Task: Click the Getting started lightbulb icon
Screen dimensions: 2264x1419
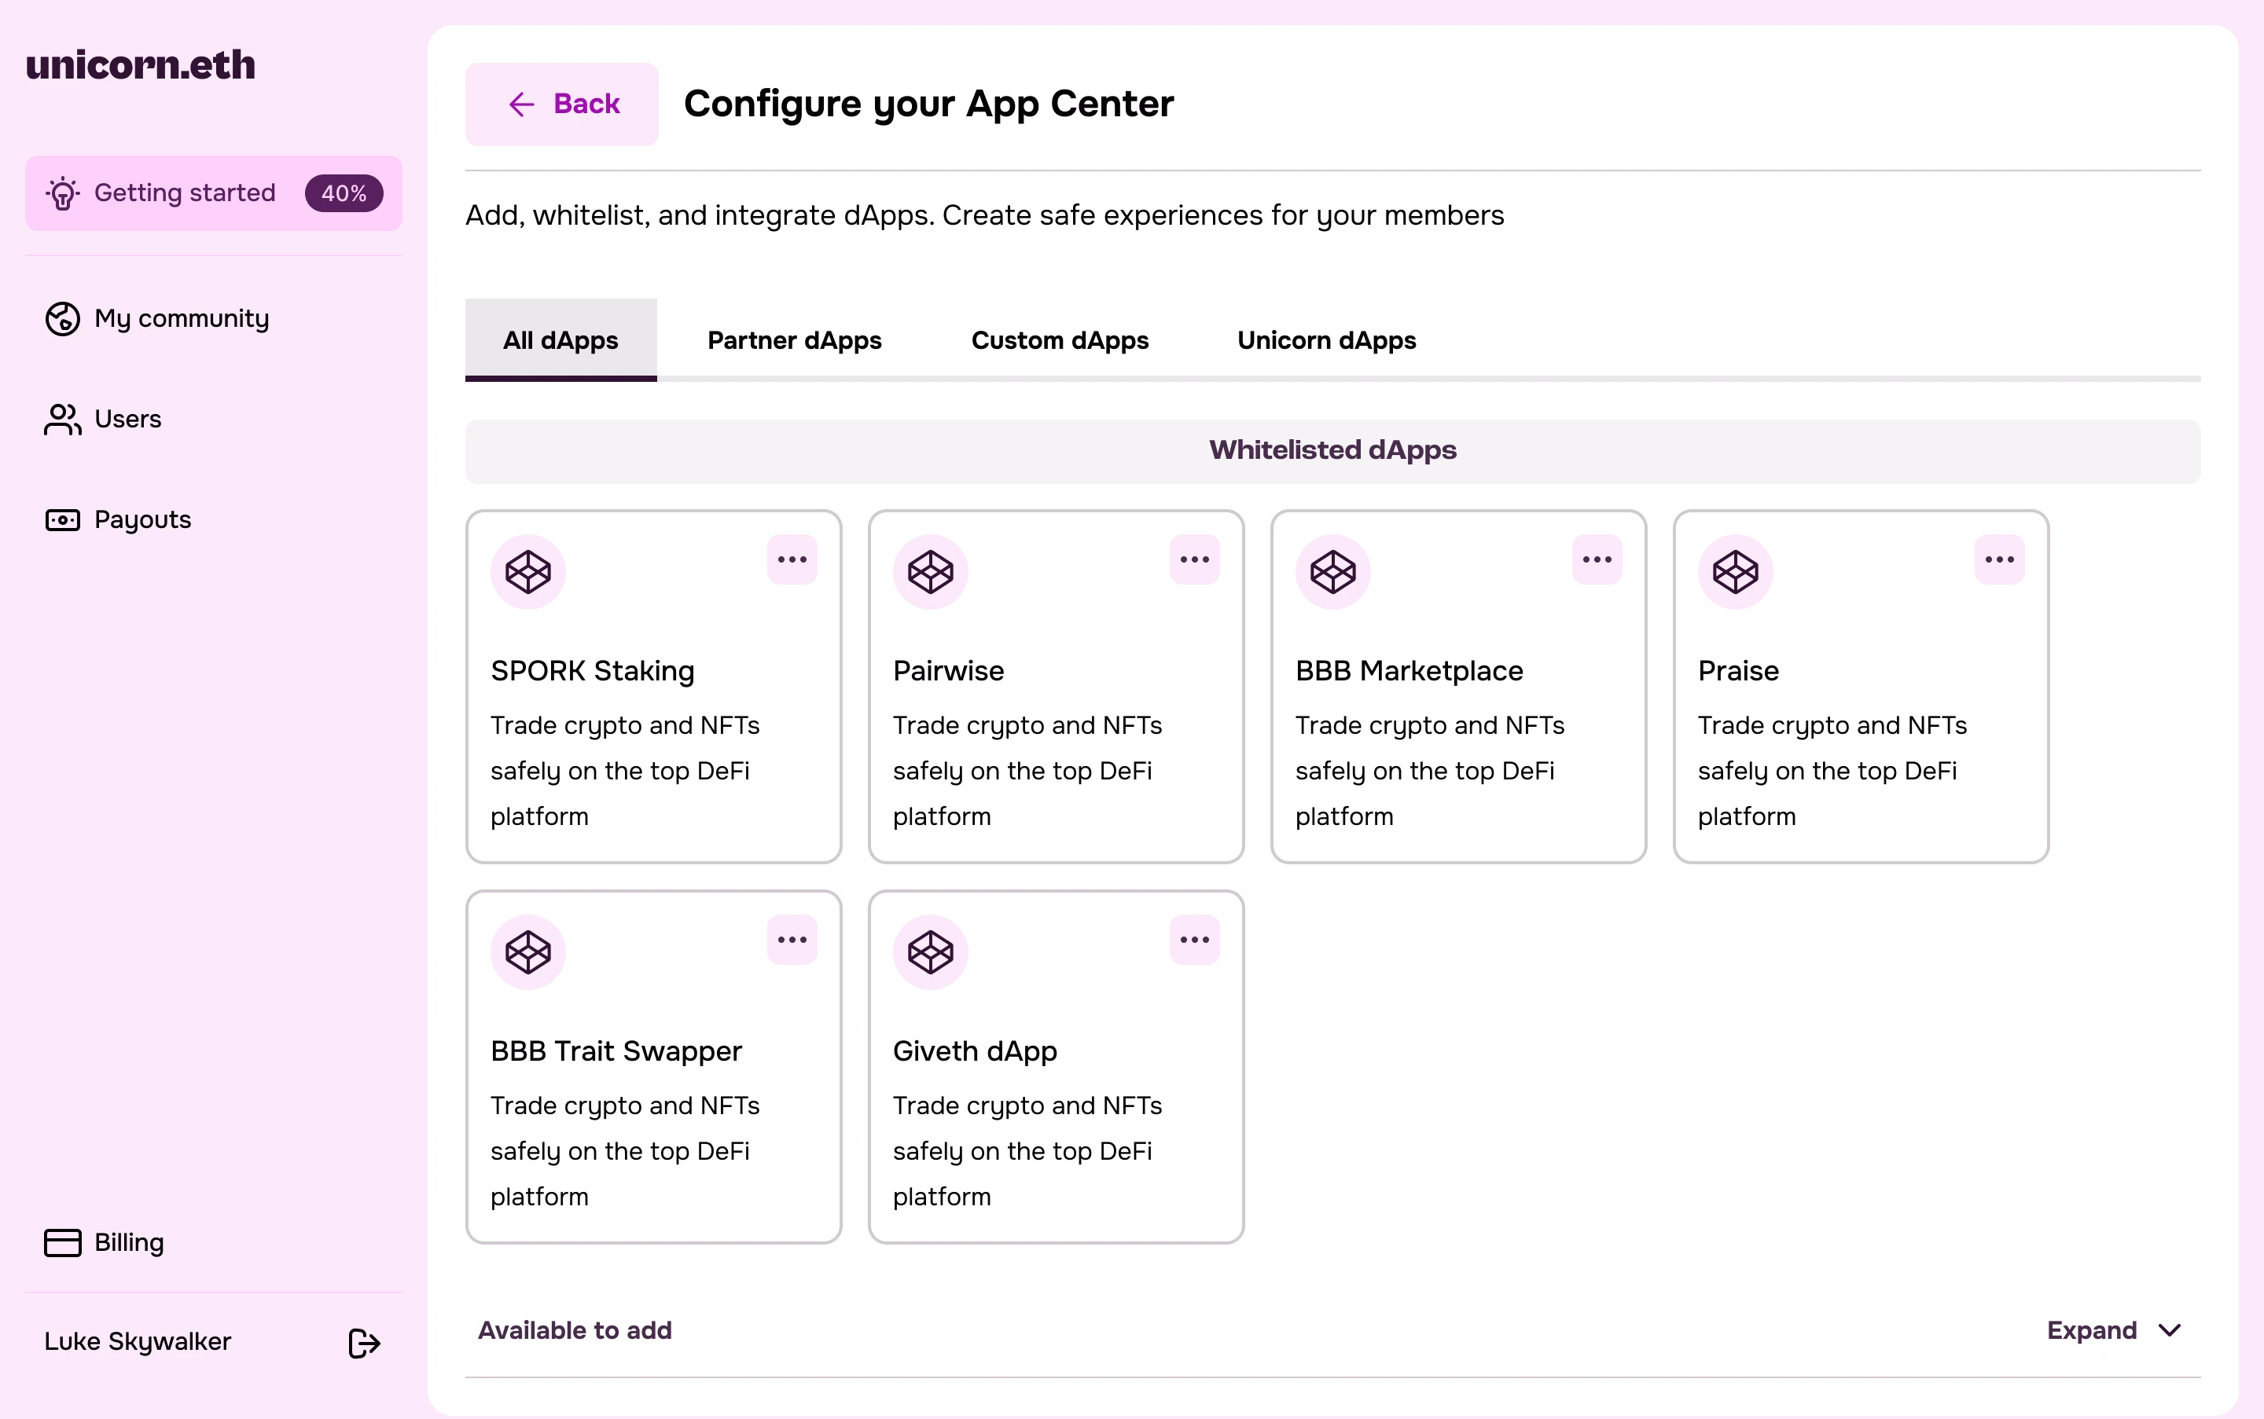Action: coord(63,193)
